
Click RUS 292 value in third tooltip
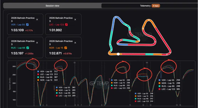click(128, 86)
